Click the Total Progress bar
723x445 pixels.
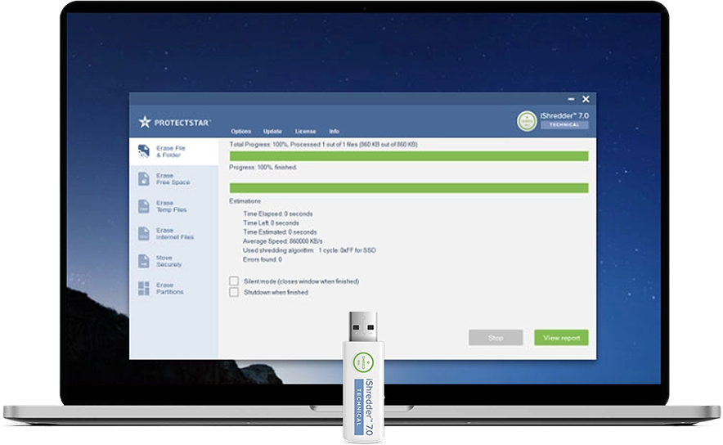coord(409,155)
